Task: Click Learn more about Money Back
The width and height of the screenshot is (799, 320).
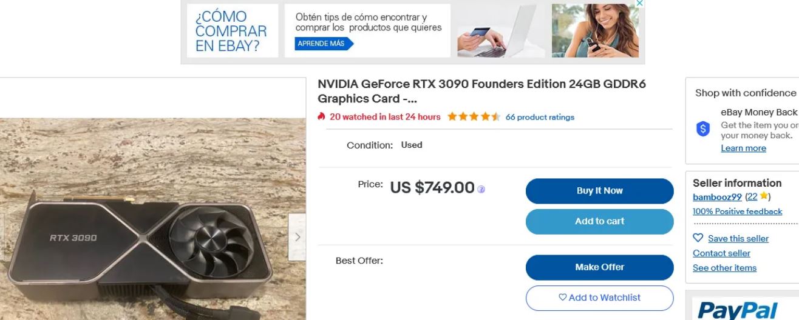Action: coord(743,148)
